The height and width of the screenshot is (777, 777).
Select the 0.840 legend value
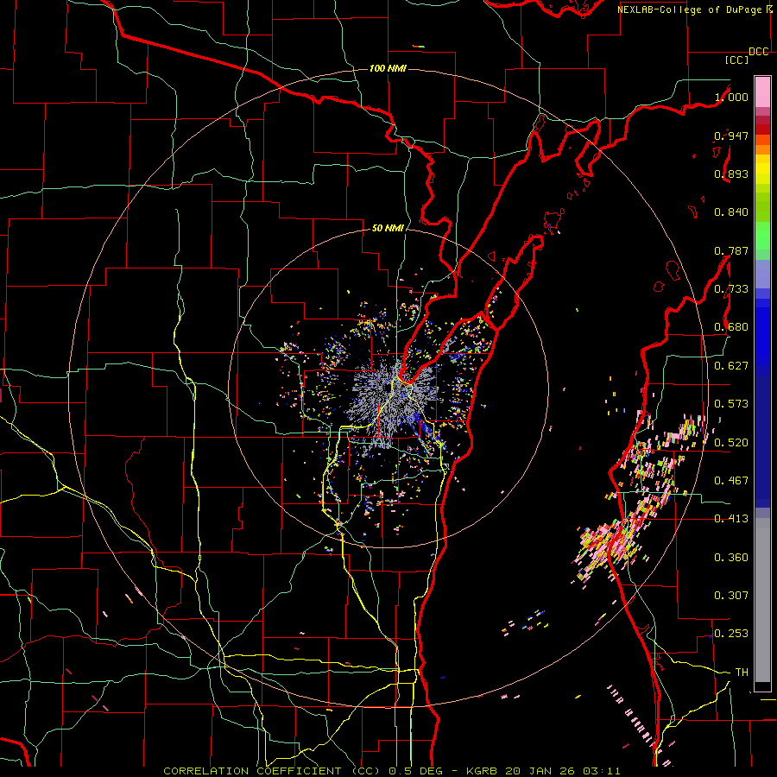[x=731, y=212]
